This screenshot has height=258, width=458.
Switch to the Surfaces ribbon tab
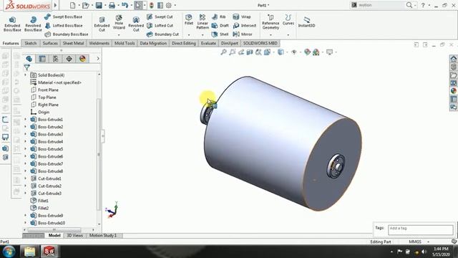50,43
